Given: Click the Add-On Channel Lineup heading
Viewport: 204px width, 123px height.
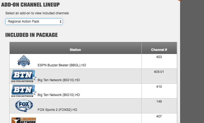Looking at the screenshot, I should click(31, 5).
